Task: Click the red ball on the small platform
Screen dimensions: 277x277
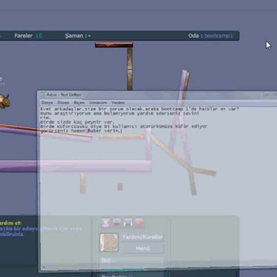Action: (142, 137)
